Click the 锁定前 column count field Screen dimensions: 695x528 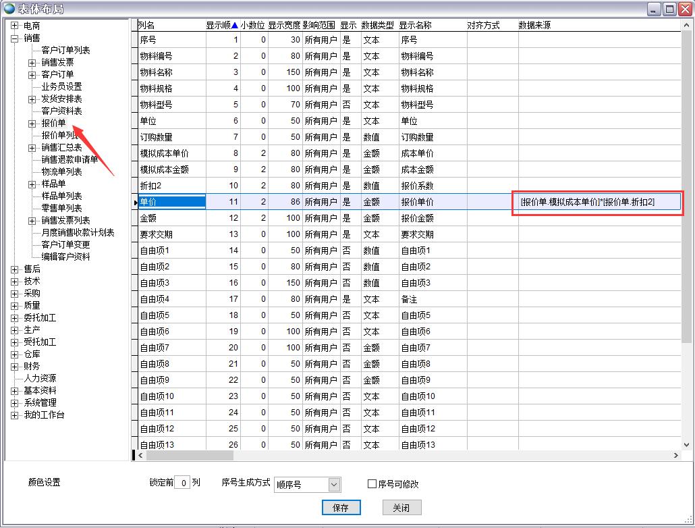[182, 483]
